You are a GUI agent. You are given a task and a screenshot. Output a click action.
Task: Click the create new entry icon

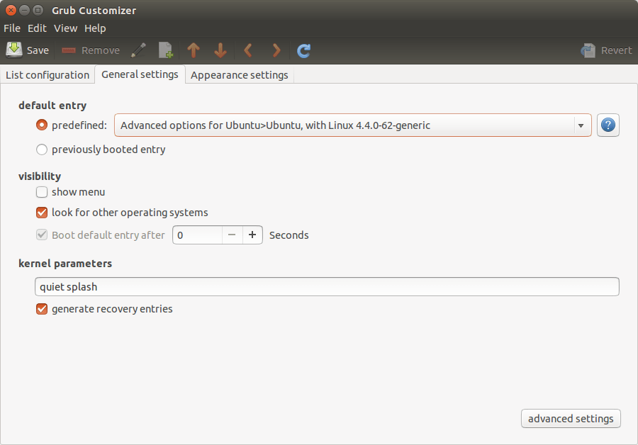pyautogui.click(x=165, y=50)
